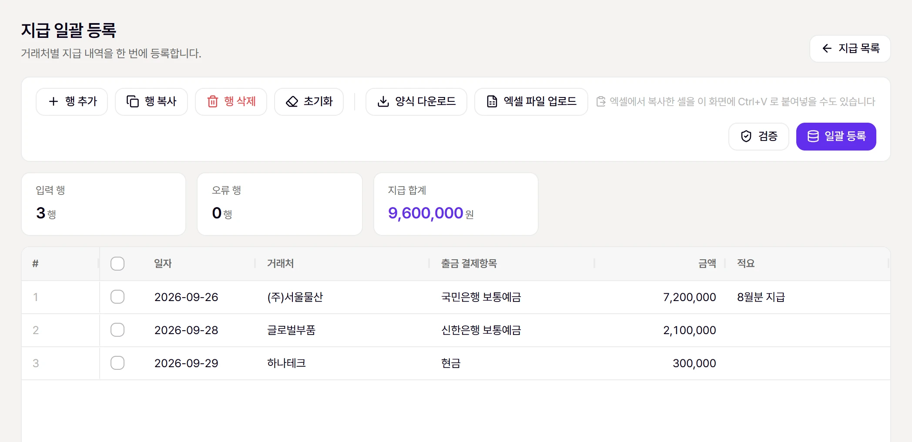912x442 pixels.
Task: Click the 거래처 column header
Action: pyautogui.click(x=281, y=264)
